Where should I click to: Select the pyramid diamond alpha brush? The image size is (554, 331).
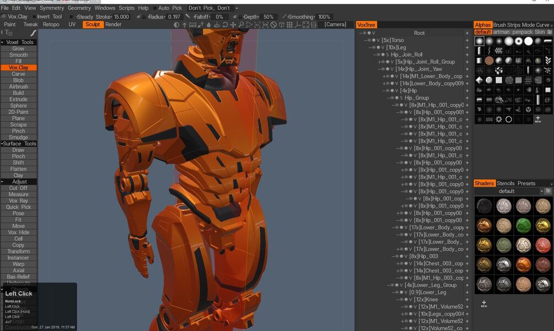[479, 80]
